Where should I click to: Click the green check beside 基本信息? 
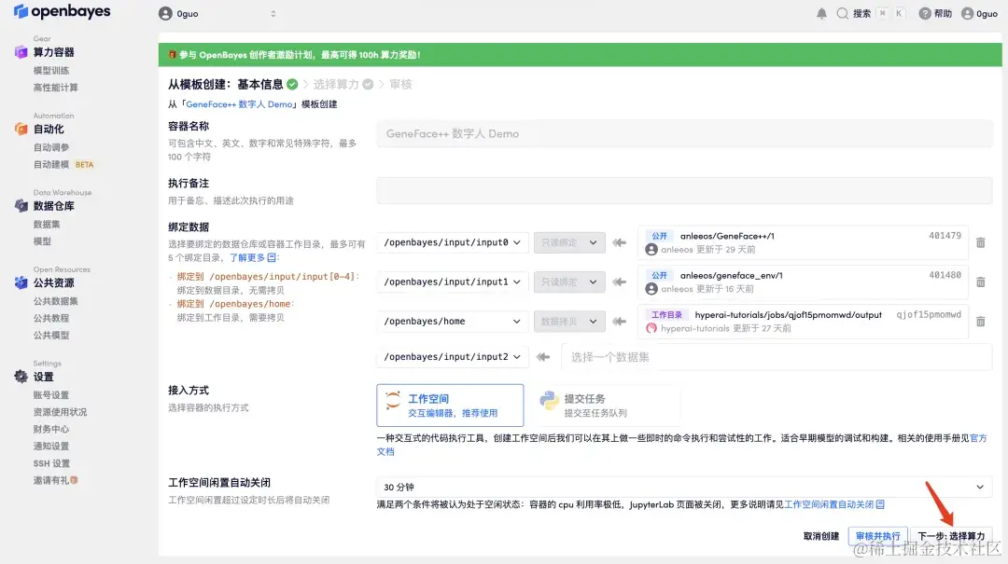pyautogui.click(x=292, y=84)
